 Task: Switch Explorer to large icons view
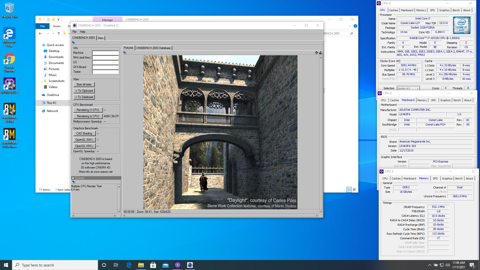pyautogui.click(x=354, y=189)
